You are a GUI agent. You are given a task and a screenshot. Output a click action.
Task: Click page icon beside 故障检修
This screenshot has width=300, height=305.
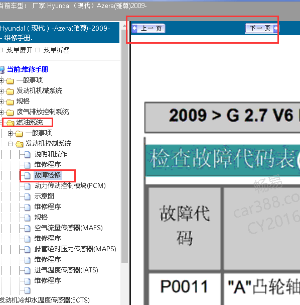coord(28,175)
